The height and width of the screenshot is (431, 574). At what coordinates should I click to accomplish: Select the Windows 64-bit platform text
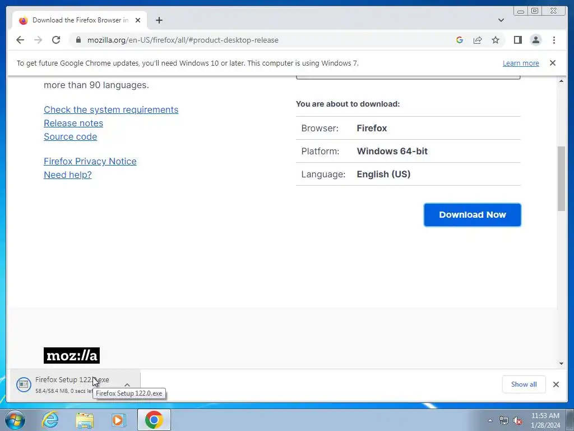392,151
